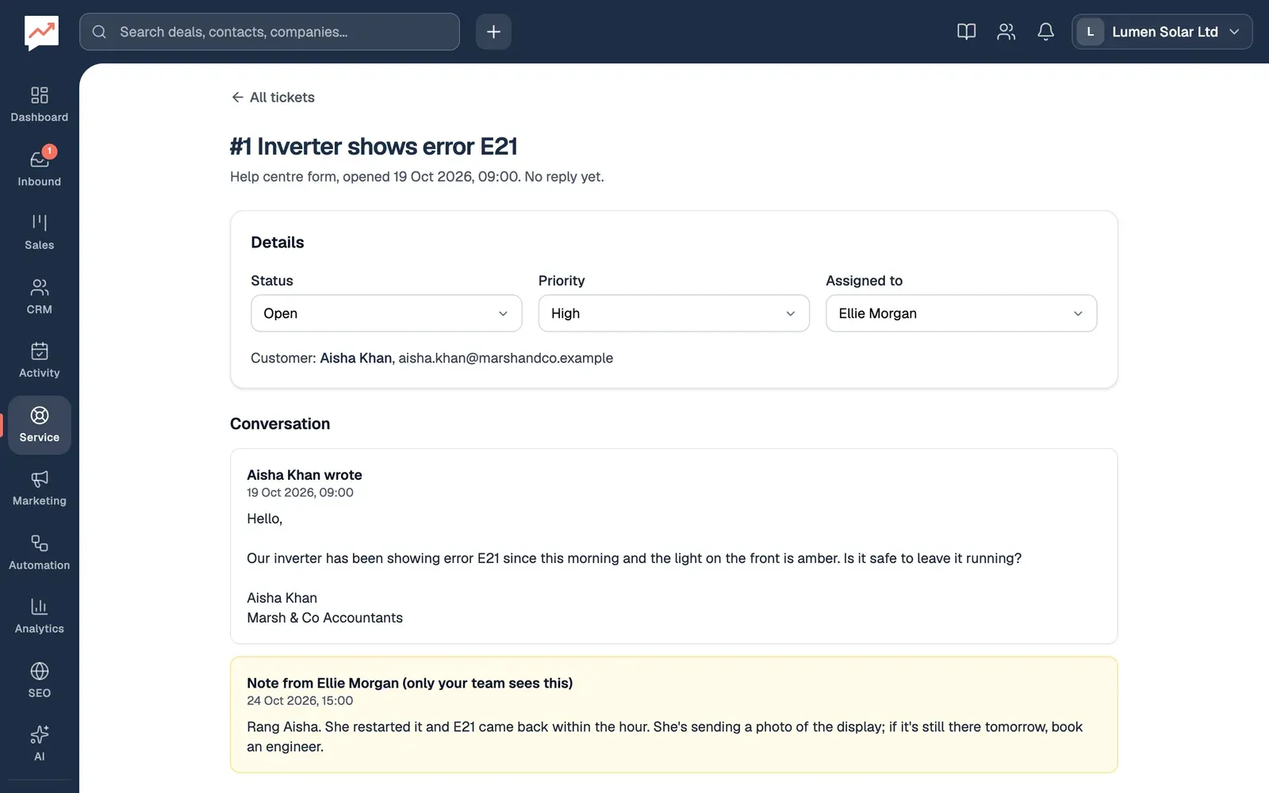Screen dimensions: 1269x793
Task: Click the back arrow beside All tickets
Action: (x=237, y=98)
